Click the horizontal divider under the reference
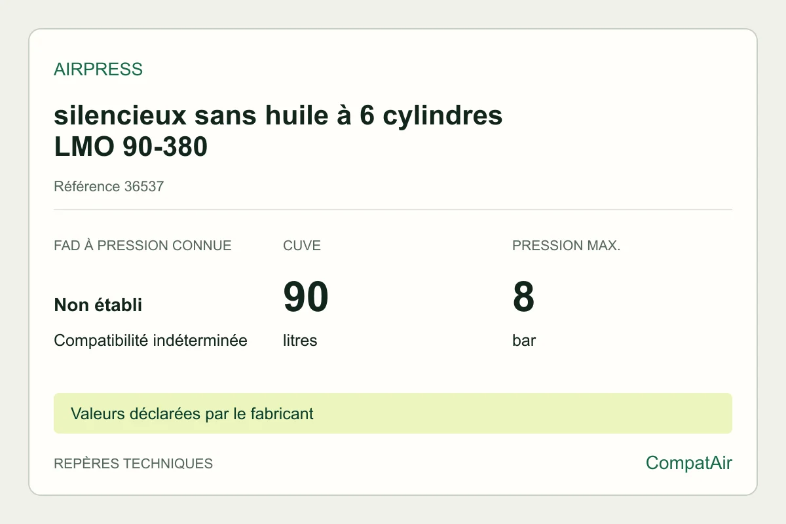 pyautogui.click(x=393, y=210)
